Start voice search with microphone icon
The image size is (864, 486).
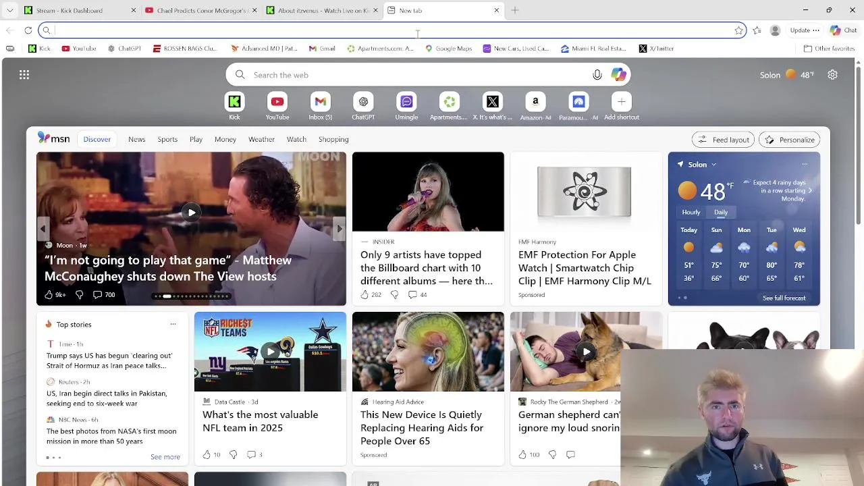(x=597, y=75)
